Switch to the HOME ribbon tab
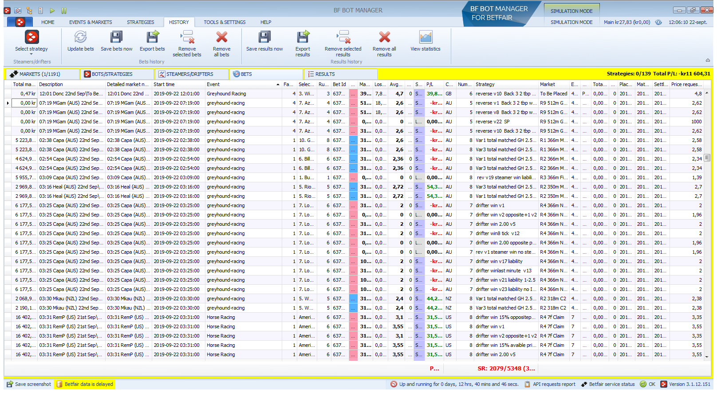717x393 pixels. point(48,22)
